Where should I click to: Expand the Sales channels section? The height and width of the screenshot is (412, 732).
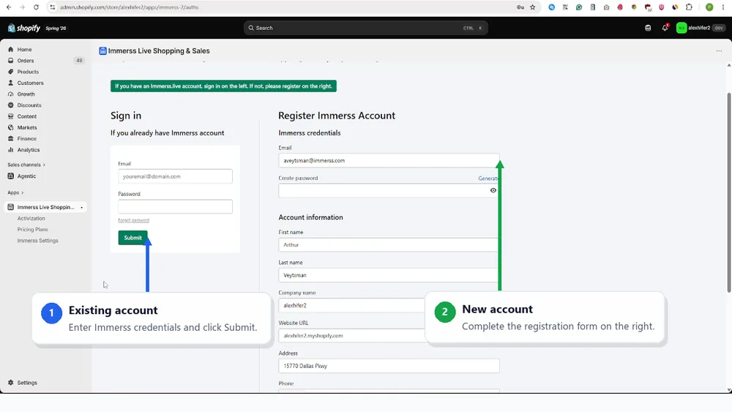point(26,165)
